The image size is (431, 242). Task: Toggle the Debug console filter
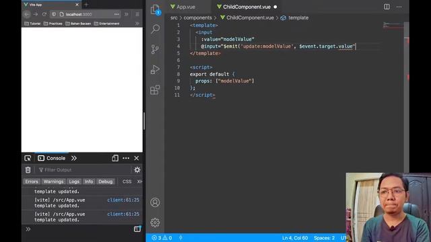(106, 182)
